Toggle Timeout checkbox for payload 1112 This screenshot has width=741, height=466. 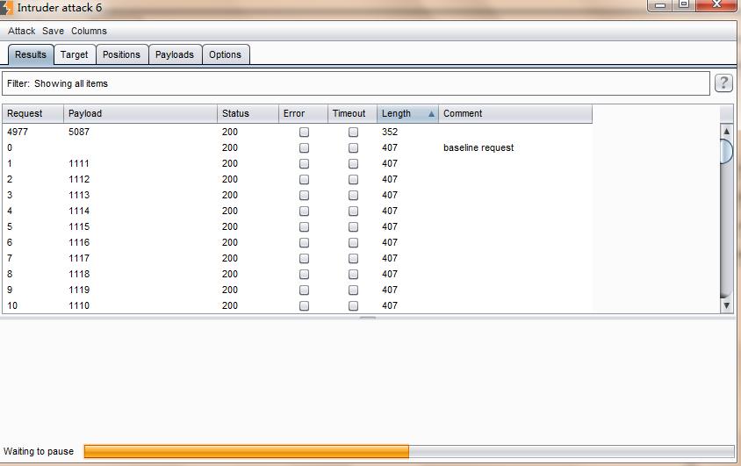354,179
